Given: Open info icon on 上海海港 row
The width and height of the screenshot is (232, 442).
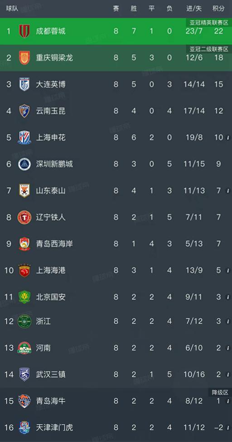Looking at the screenshot, I should click(228, 271).
